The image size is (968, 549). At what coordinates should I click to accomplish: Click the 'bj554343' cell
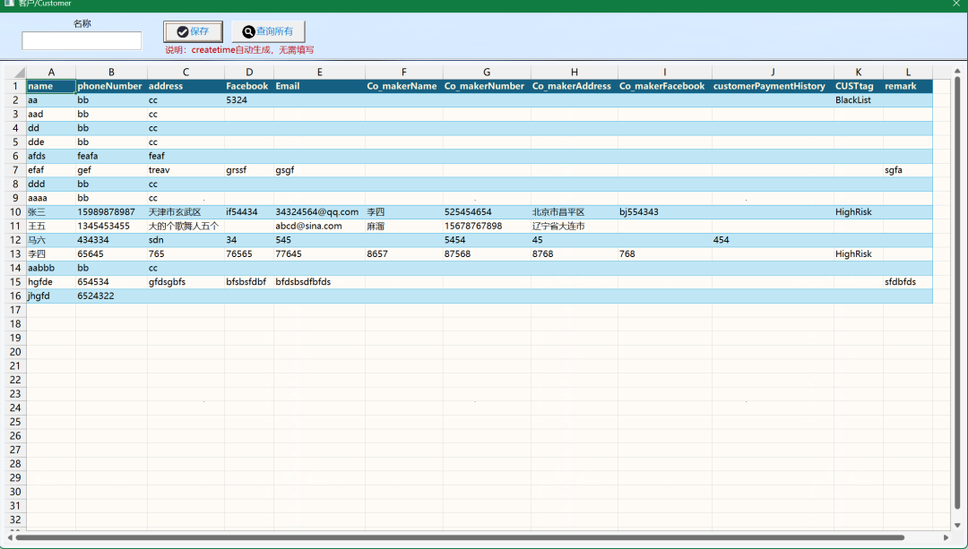[x=664, y=211]
